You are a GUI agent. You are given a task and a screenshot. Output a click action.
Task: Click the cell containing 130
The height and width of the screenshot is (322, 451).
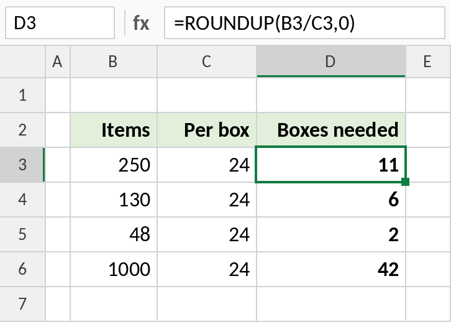tap(114, 200)
